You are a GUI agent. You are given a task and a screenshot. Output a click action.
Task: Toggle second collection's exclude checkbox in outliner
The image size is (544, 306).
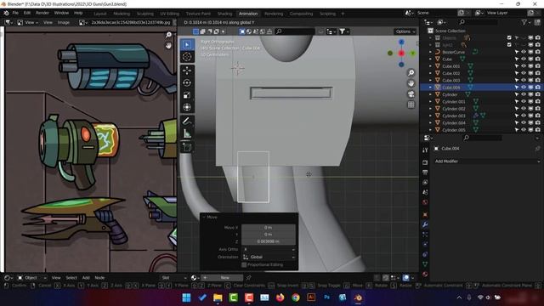(509, 45)
